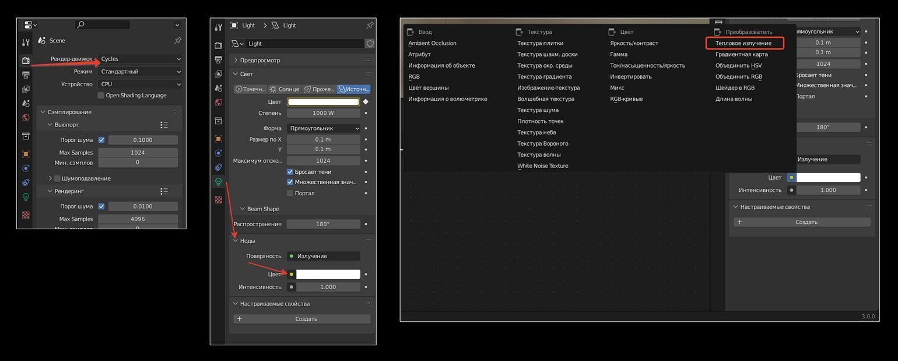Image resolution: width=898 pixels, height=361 pixels.
Task: Select Тепловое излучение menu entry
Action: (743, 43)
